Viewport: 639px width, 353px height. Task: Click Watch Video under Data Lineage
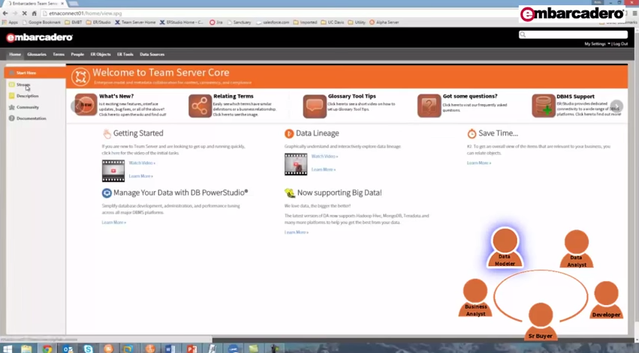coord(324,156)
